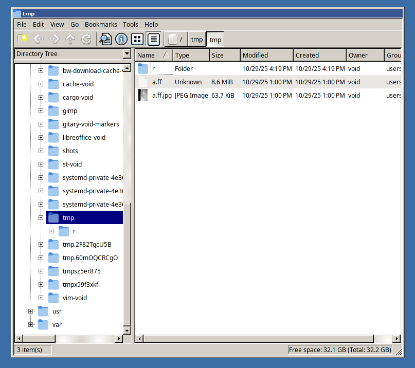This screenshot has height=368, width=415.
Task: Go up to the parent directory
Action: (x=70, y=39)
